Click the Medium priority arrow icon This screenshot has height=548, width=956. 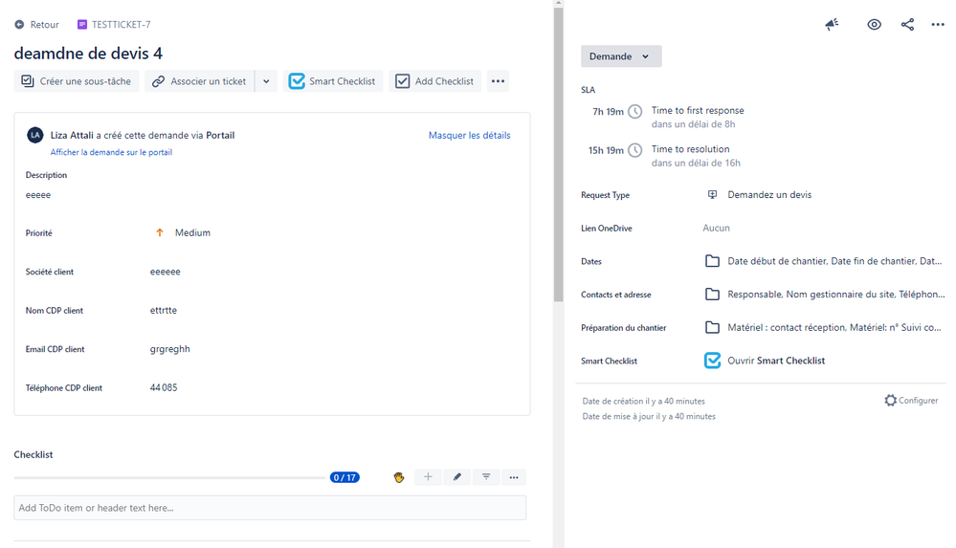[160, 232]
